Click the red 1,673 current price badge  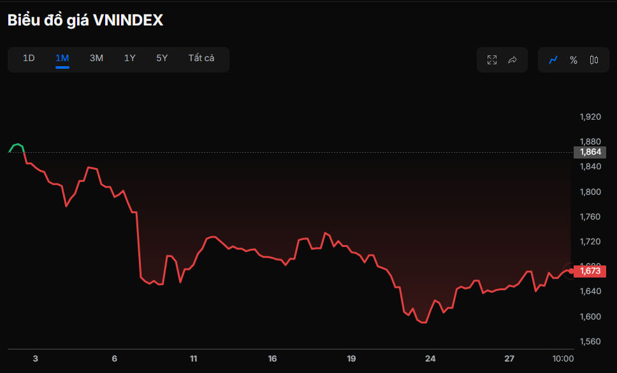coord(589,271)
